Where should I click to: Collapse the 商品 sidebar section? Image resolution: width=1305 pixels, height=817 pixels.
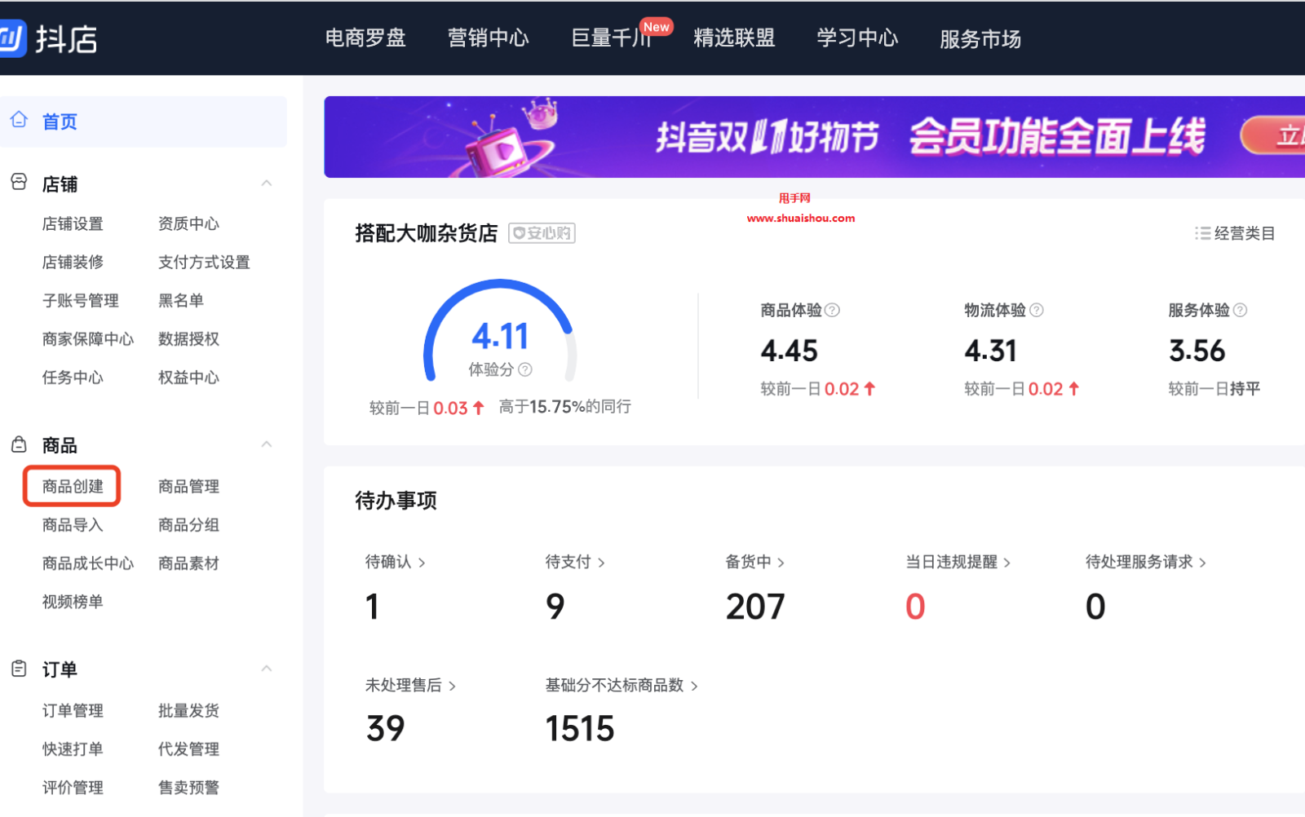(x=266, y=445)
